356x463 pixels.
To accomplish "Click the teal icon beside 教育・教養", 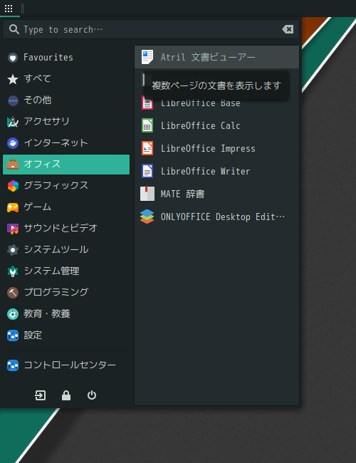I will pos(13,314).
